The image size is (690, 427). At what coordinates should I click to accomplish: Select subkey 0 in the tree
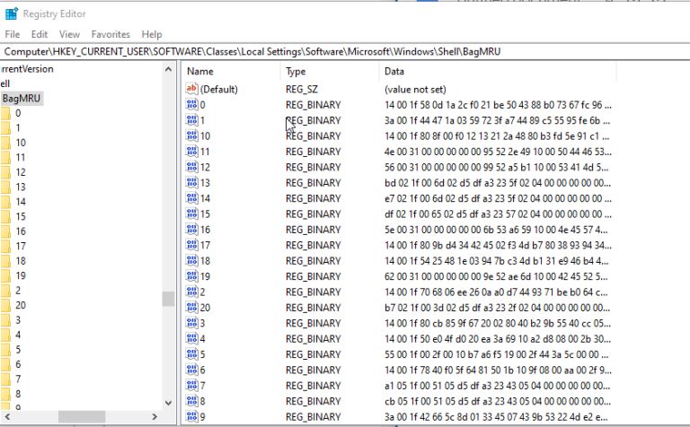(18, 113)
